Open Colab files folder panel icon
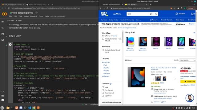 click(x=2, y=40)
